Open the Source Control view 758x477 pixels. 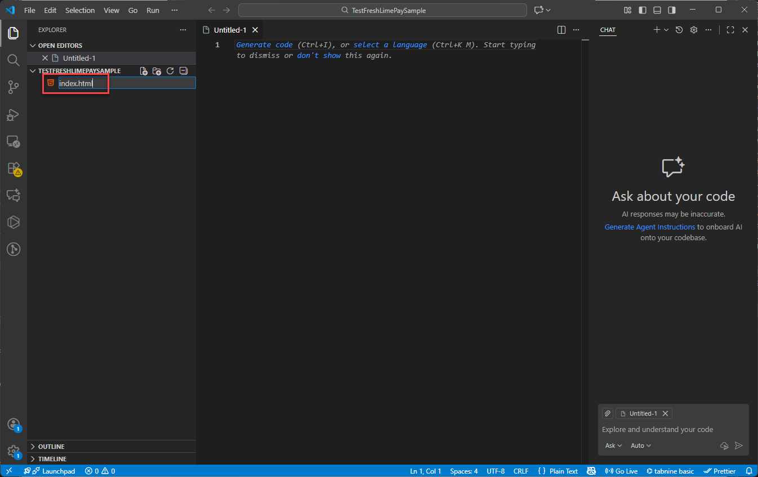(x=14, y=87)
